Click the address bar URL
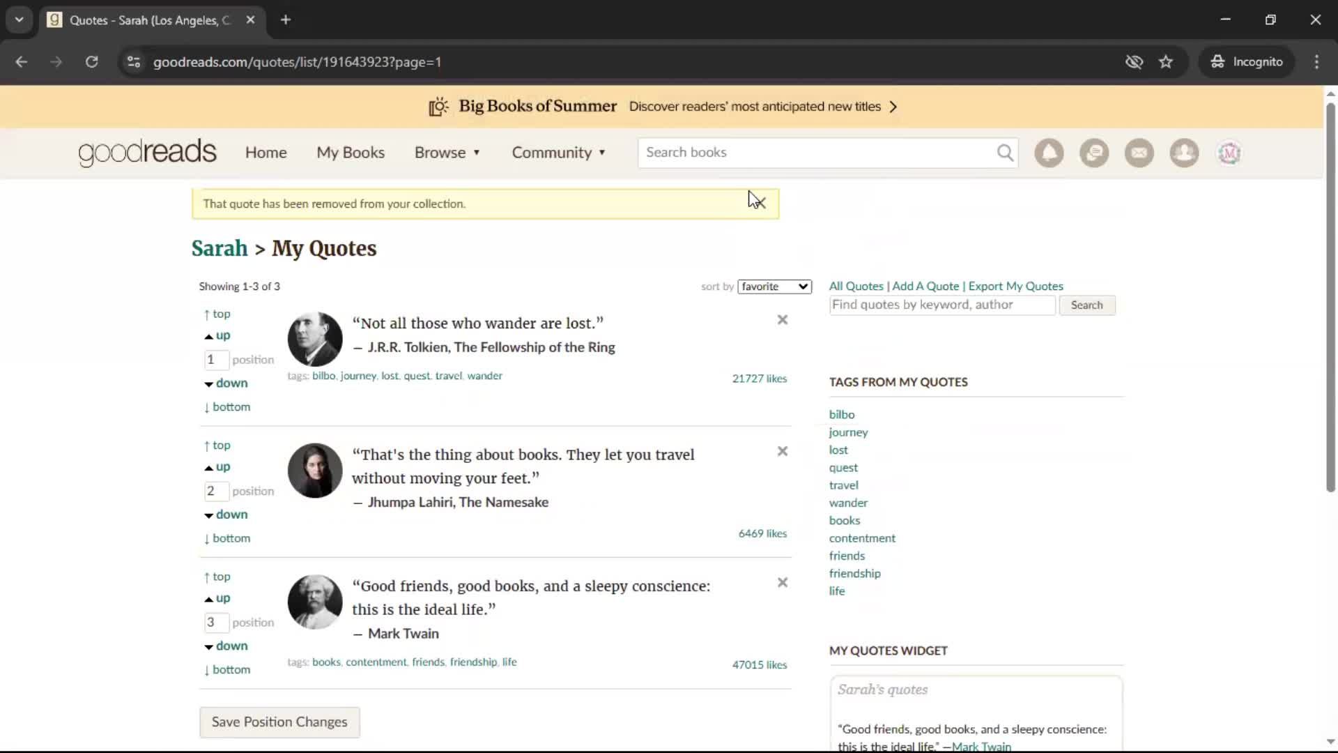This screenshot has height=753, width=1338. pyautogui.click(x=297, y=62)
